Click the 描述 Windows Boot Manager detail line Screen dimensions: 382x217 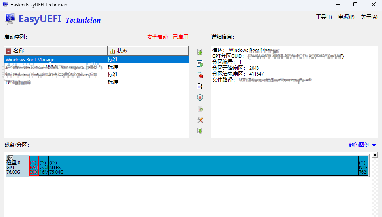(x=245, y=50)
